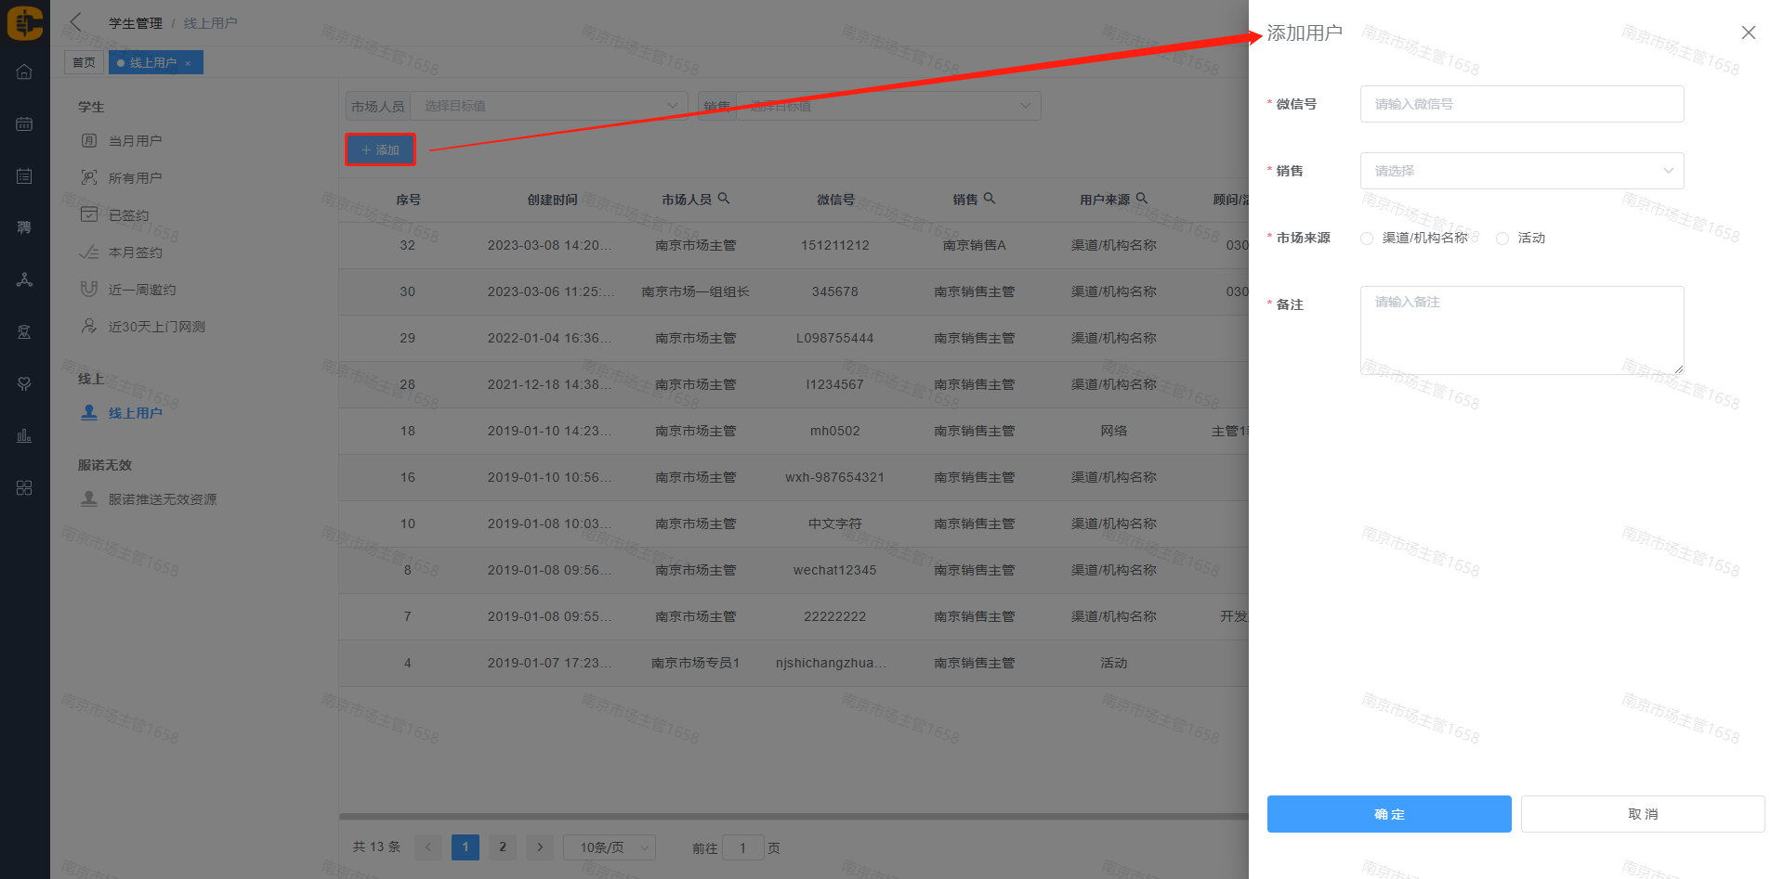The image size is (1784, 879).
Task: Go to page 2 in pagination
Action: 503,847
